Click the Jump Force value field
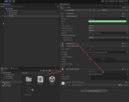This screenshot has width=129, height=102. click(108, 79)
